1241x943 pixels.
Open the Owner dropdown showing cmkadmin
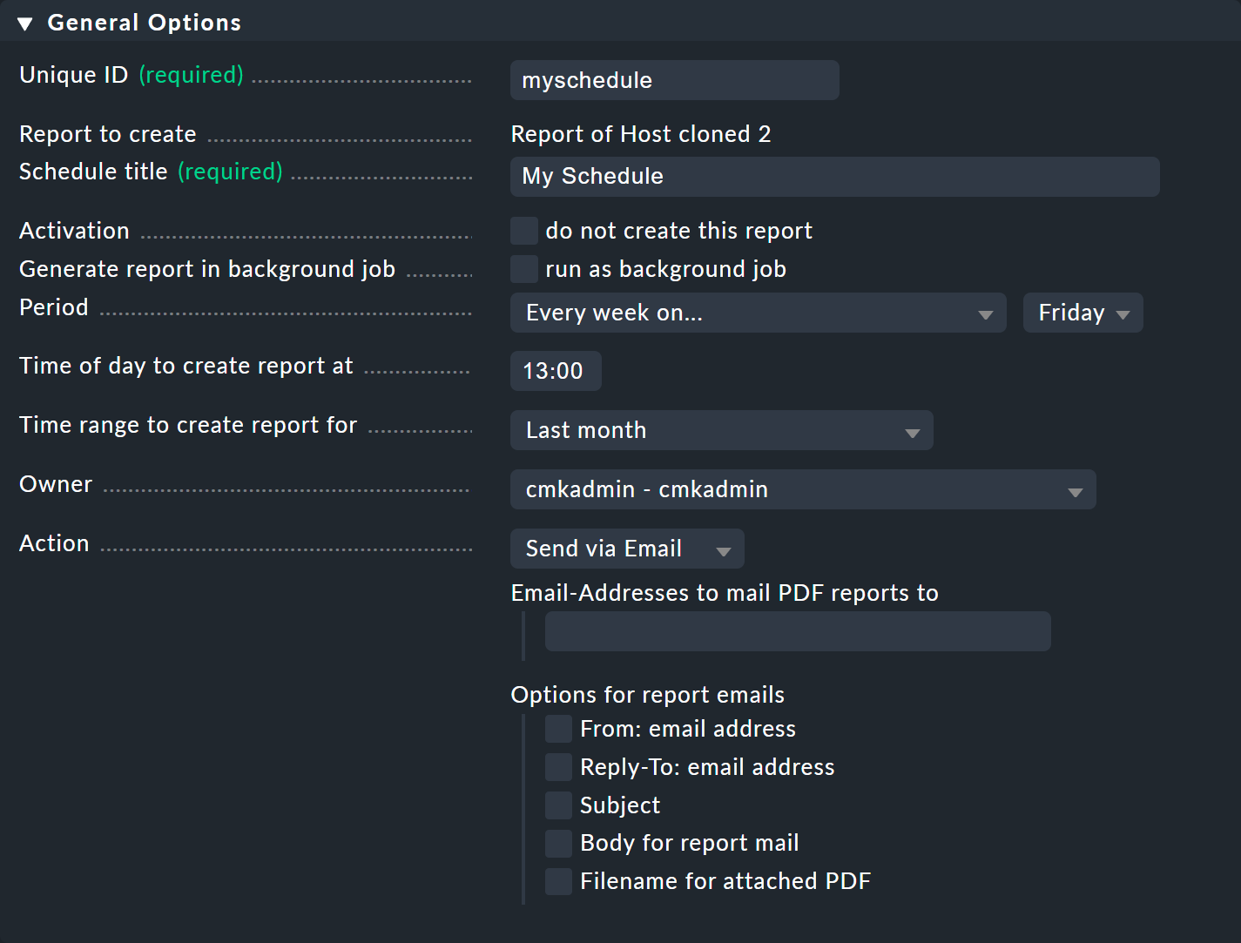(x=802, y=489)
